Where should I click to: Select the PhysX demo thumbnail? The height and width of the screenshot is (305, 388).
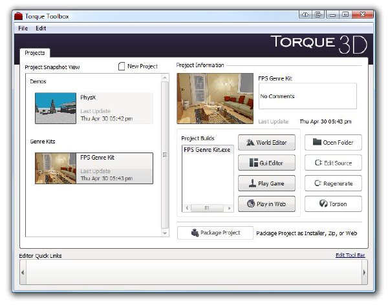tap(56, 108)
